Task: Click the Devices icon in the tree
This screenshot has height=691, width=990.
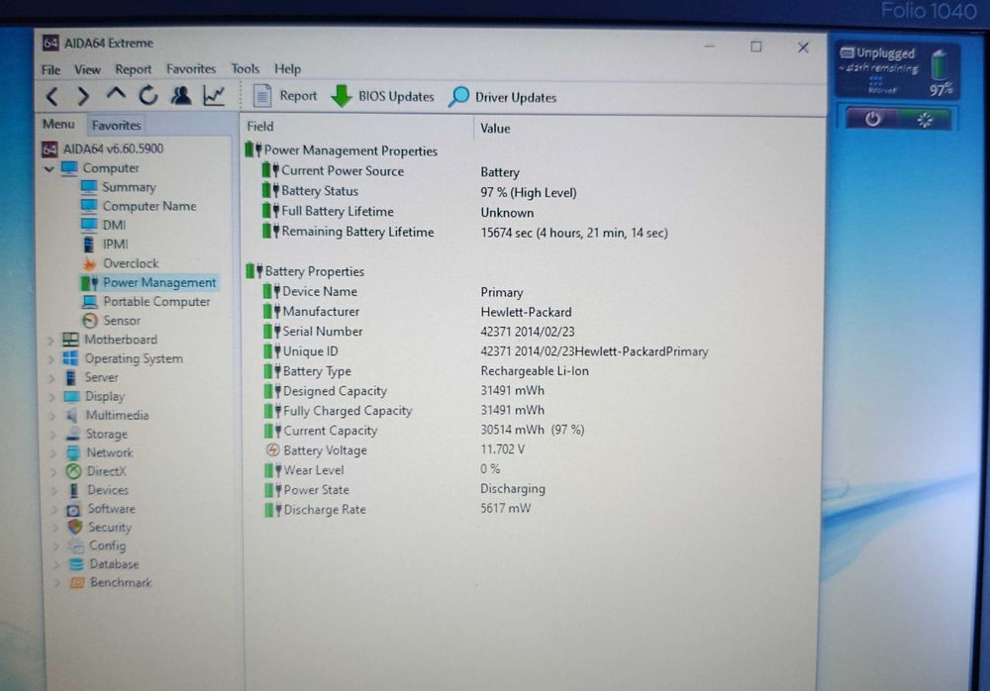Action: tap(74, 490)
